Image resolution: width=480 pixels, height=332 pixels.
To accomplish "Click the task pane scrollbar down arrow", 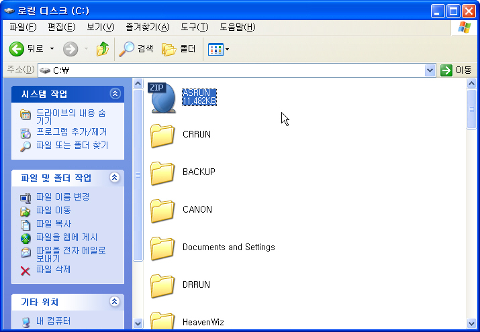I will pyautogui.click(x=138, y=323).
